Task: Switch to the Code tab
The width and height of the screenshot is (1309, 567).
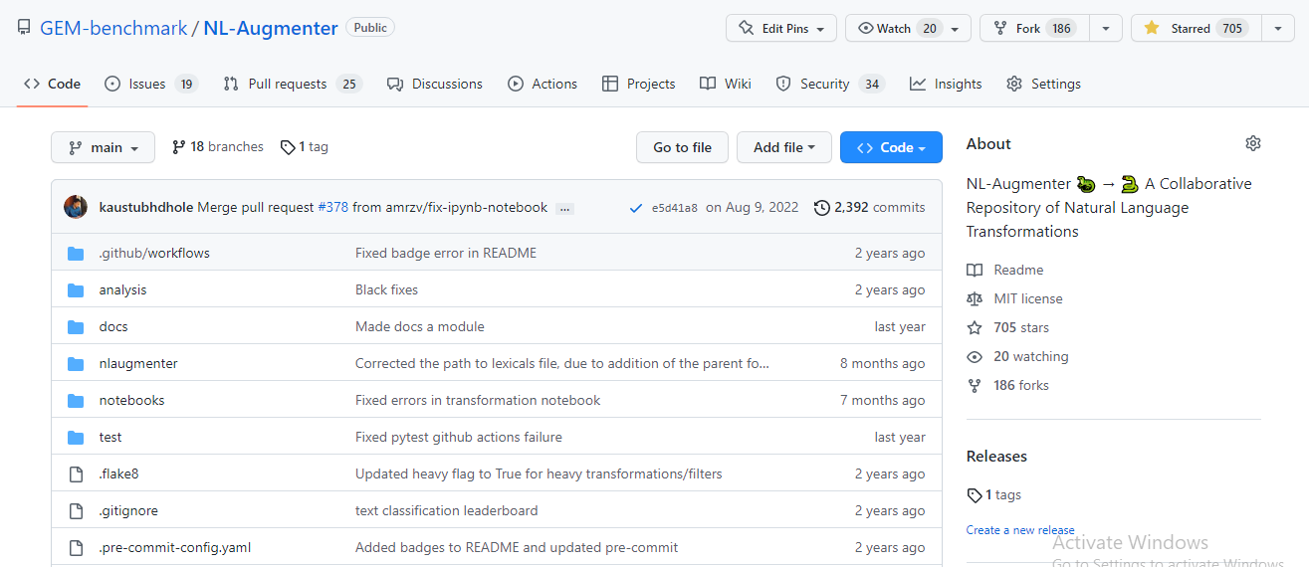Action: [53, 84]
